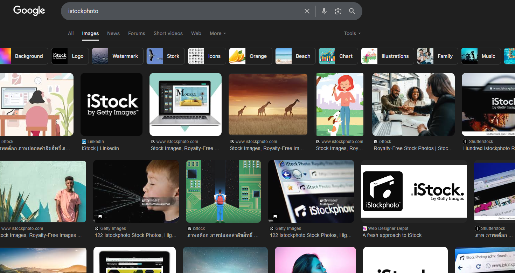Click the istockphoto.com favicon below the giraffe image
This screenshot has height=273, width=515.
pos(232,141)
